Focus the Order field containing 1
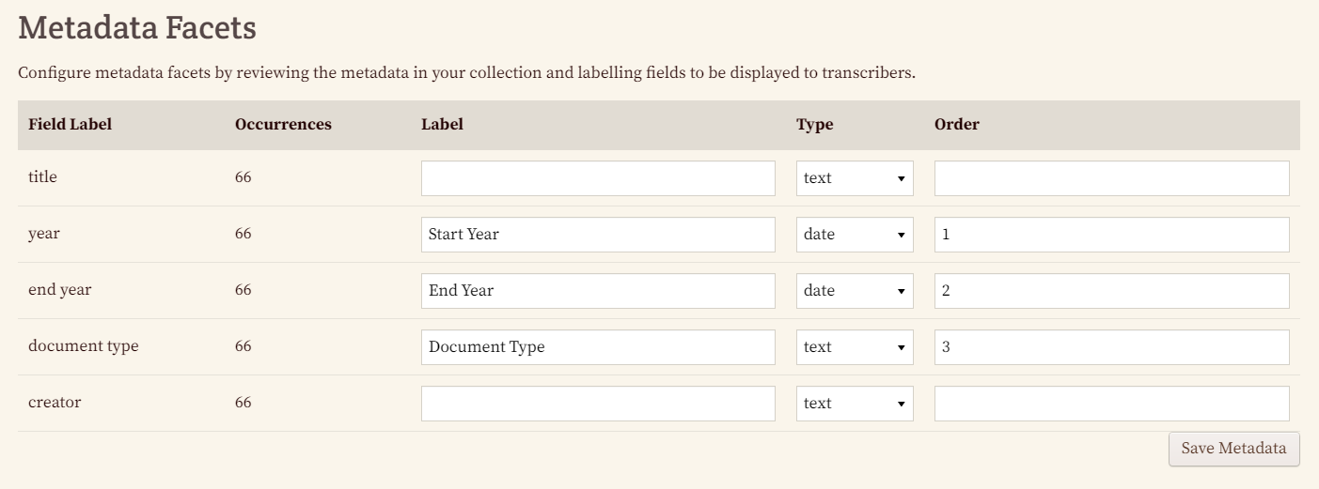Viewport: 1319px width, 489px height. pyautogui.click(x=1111, y=235)
